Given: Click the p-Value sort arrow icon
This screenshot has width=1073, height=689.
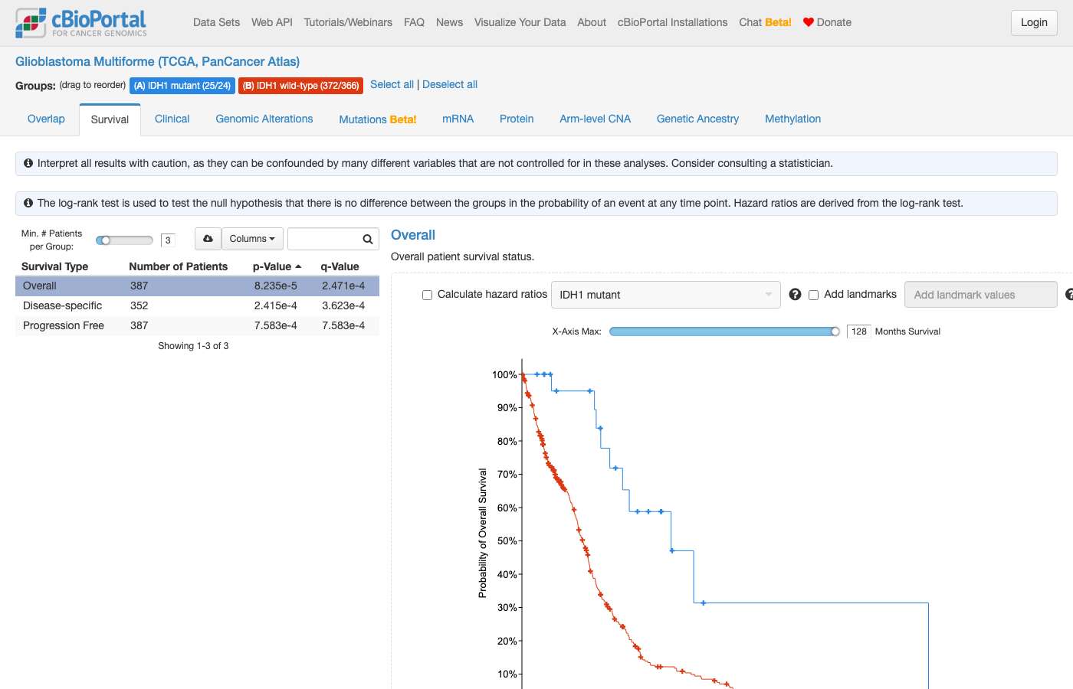Looking at the screenshot, I should (x=298, y=266).
